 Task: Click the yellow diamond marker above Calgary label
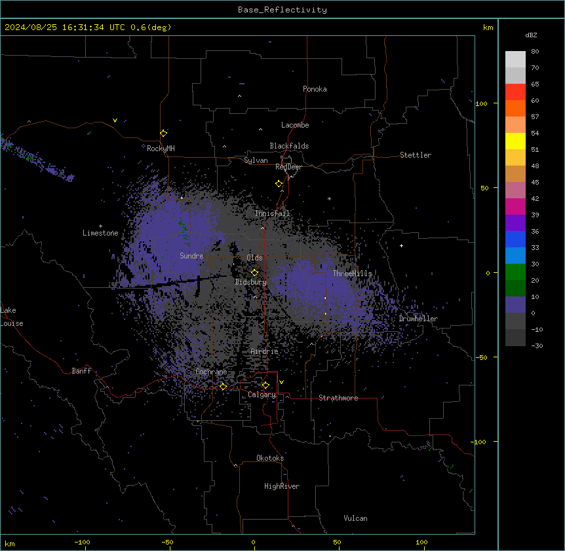pyautogui.click(x=265, y=385)
